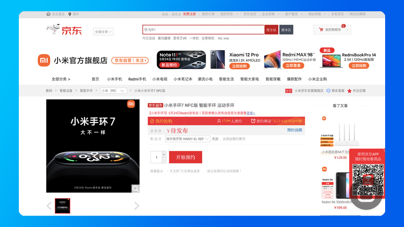Image resolution: width=404 pixels, height=227 pixels.
Task: Click into the search box with 华为B3
Action: point(203,30)
